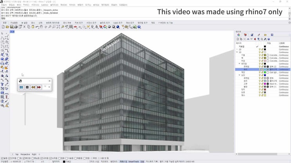Stop the animation in the player popup
Image resolution: width=291 pixels, height=163 pixels.
pos(27,87)
